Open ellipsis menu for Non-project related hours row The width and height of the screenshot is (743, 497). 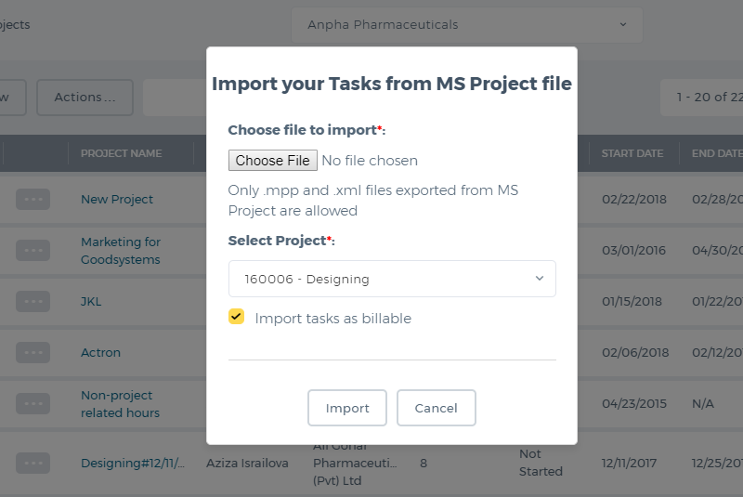coord(33,404)
